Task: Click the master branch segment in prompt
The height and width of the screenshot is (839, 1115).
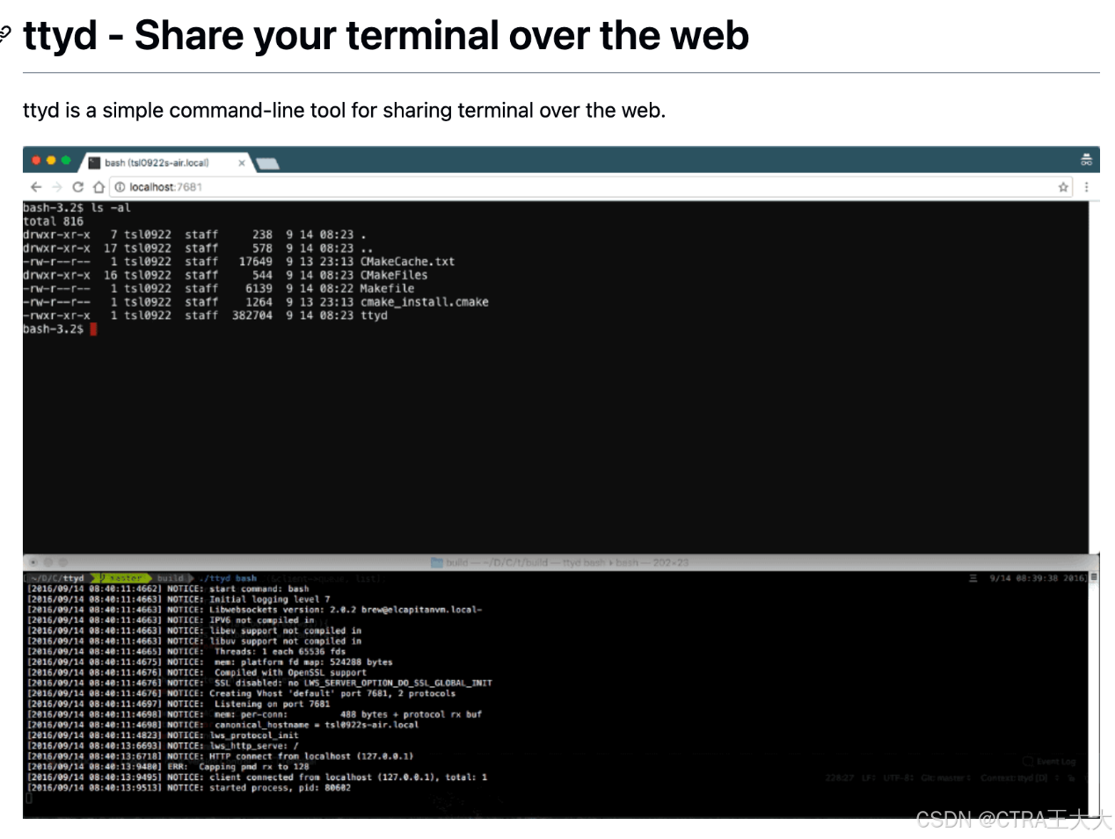Action: (x=123, y=578)
